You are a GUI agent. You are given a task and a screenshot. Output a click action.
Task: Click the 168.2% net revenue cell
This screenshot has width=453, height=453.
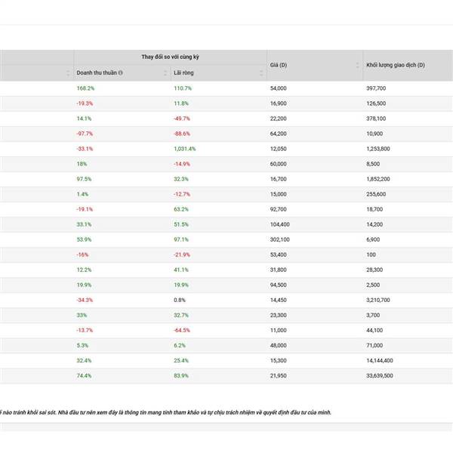(x=85, y=88)
